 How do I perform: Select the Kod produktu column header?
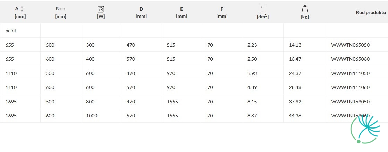click(371, 12)
